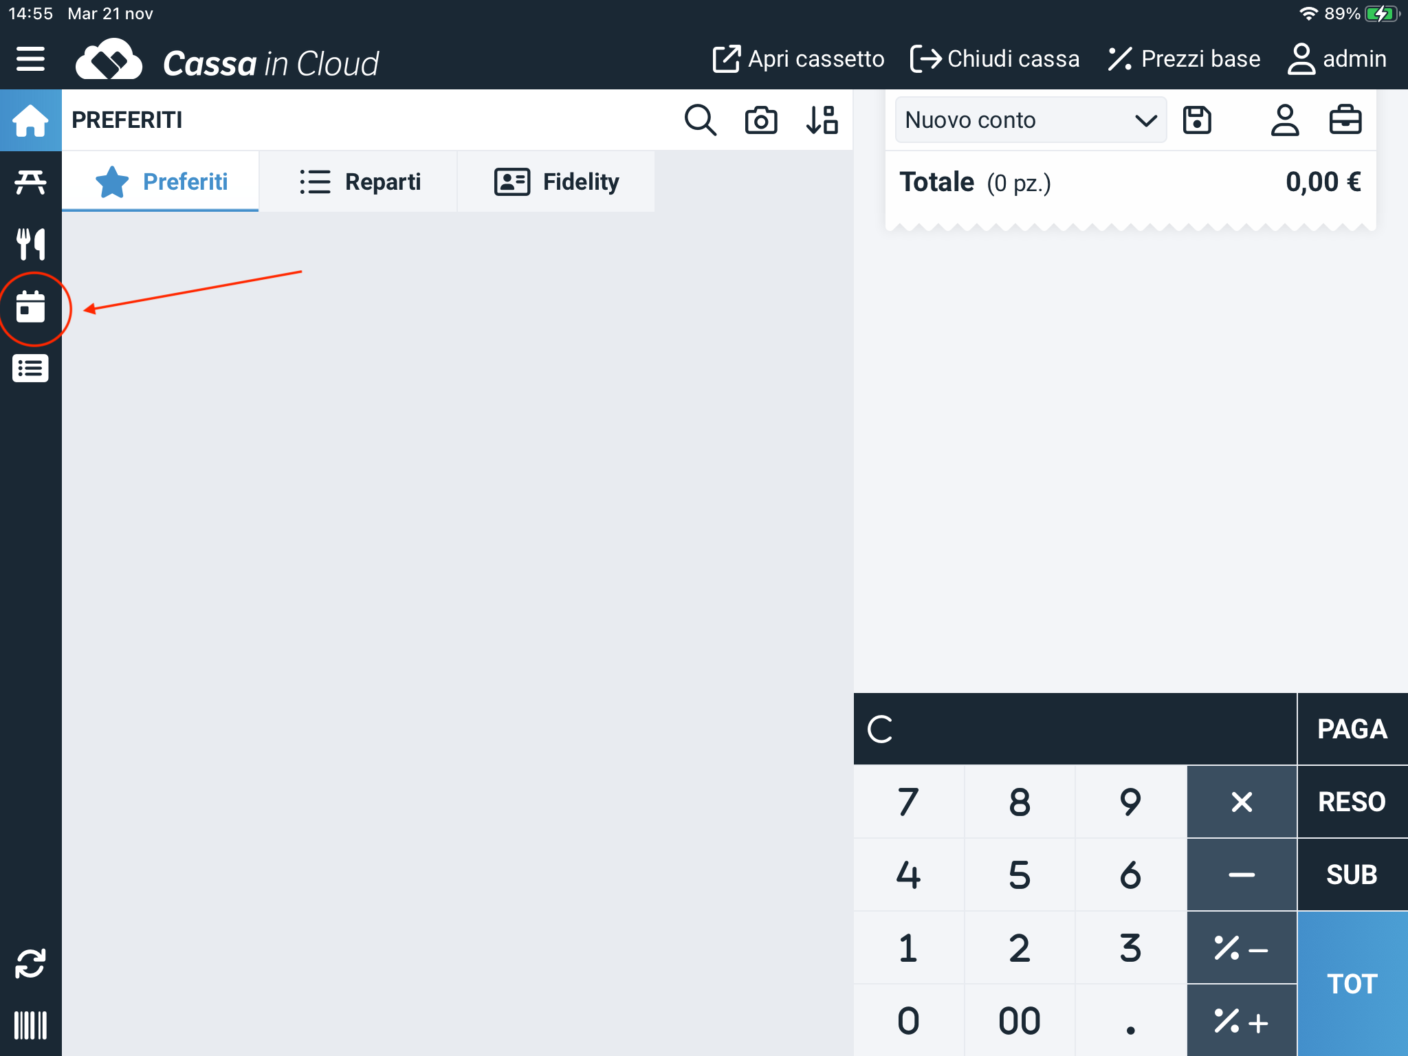Save the current bill icon
This screenshot has width=1408, height=1056.
(x=1197, y=120)
